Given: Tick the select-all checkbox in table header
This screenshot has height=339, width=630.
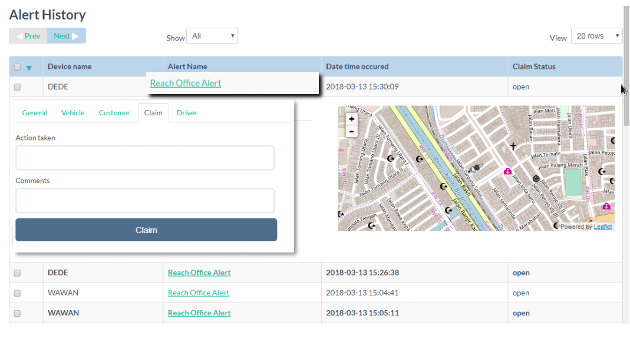Looking at the screenshot, I should [x=17, y=67].
